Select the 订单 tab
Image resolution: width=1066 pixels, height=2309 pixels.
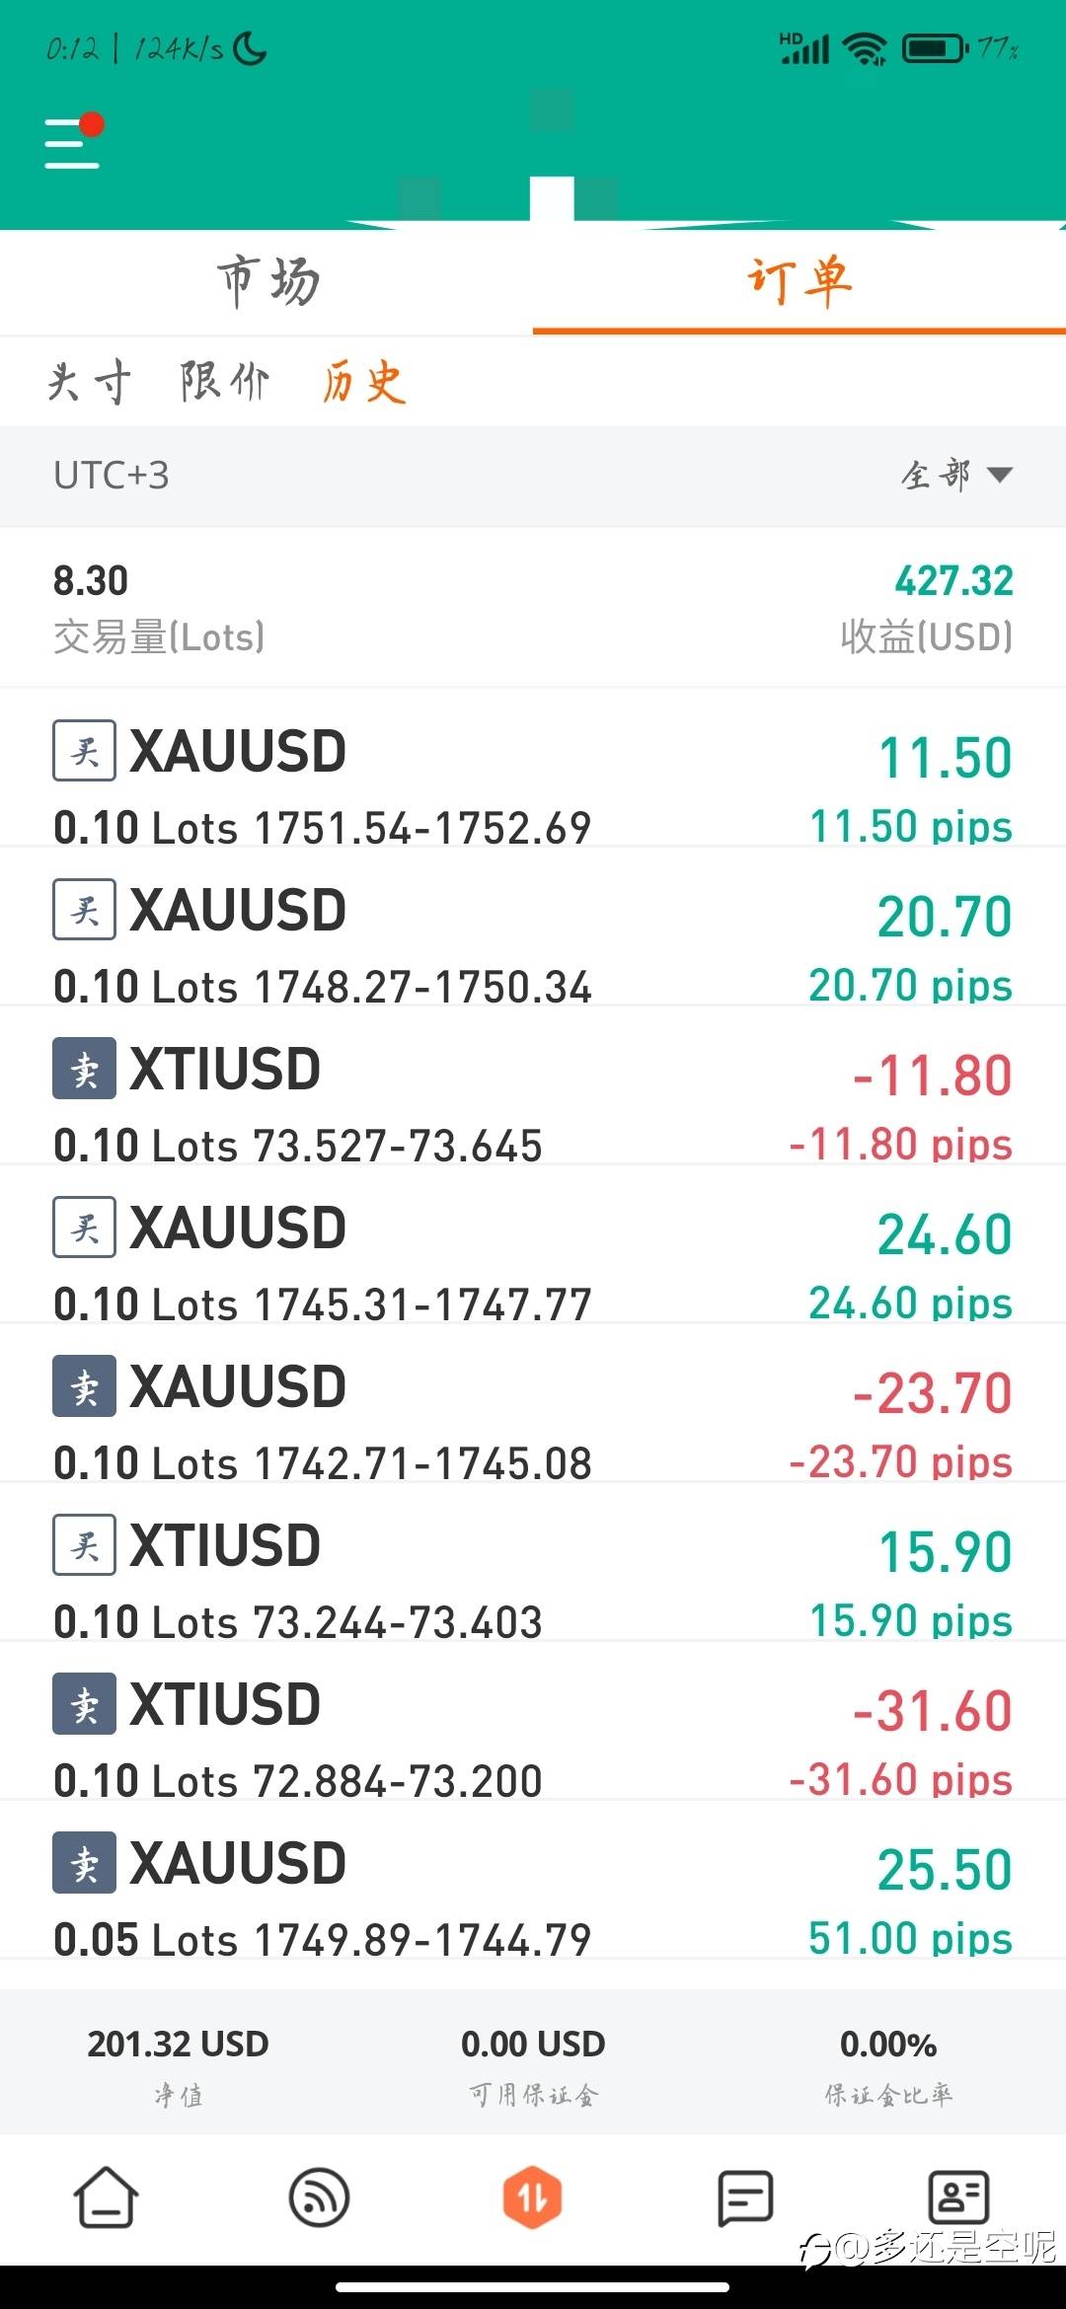point(799,281)
